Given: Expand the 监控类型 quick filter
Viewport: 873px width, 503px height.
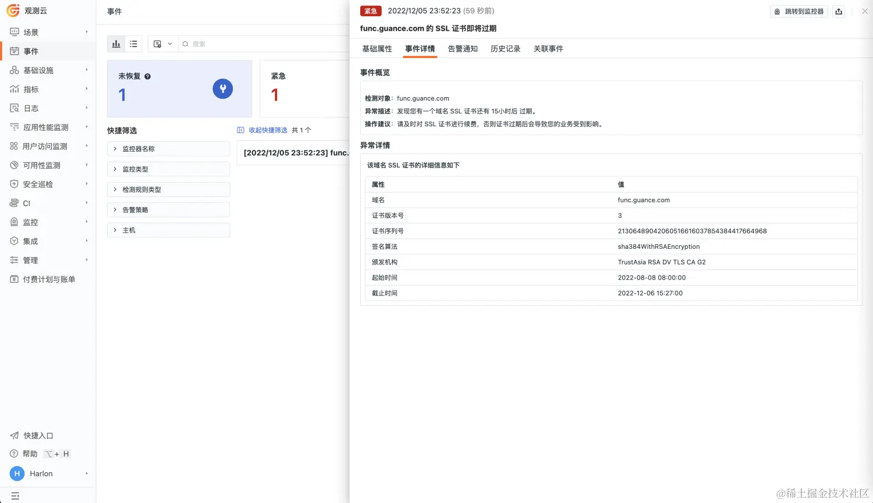Looking at the screenshot, I should pyautogui.click(x=169, y=169).
